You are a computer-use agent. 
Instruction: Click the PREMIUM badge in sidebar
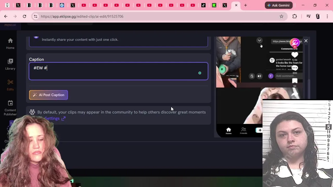point(10,25)
